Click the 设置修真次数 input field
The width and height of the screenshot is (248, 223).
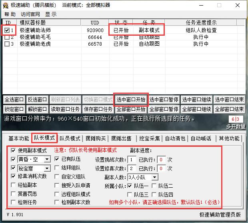tap(132, 168)
